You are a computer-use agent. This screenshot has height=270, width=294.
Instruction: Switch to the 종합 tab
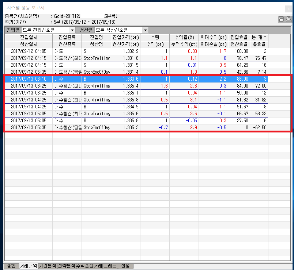pos(11,266)
